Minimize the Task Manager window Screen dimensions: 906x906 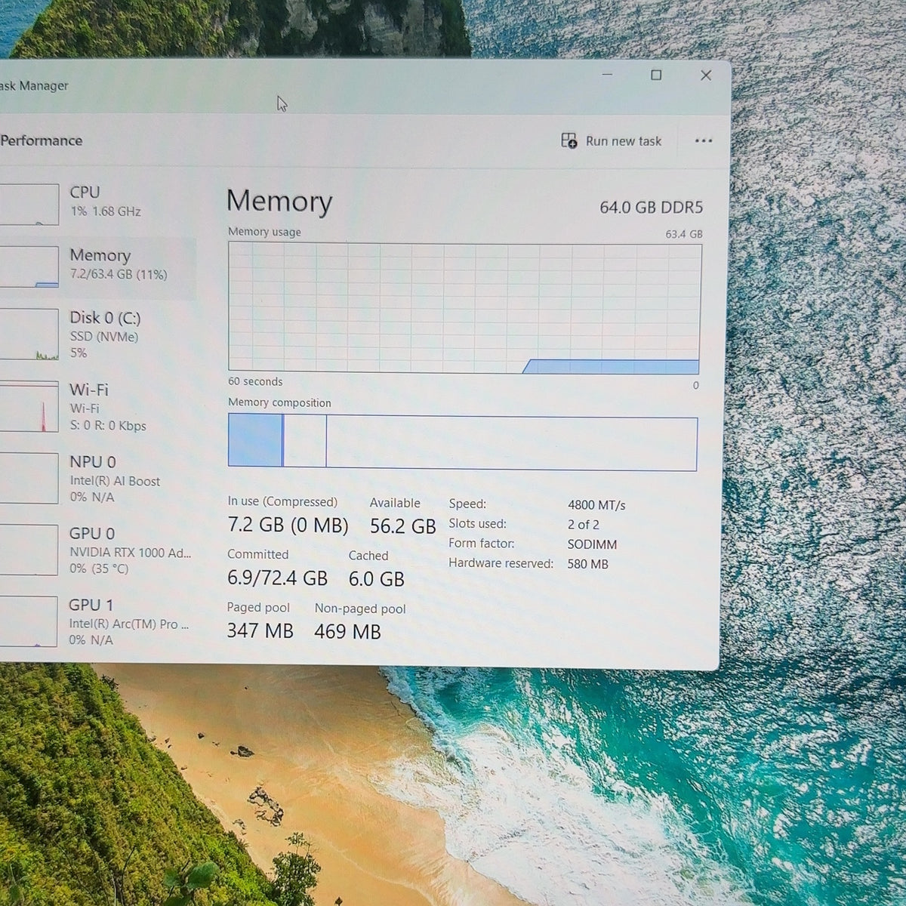click(608, 75)
